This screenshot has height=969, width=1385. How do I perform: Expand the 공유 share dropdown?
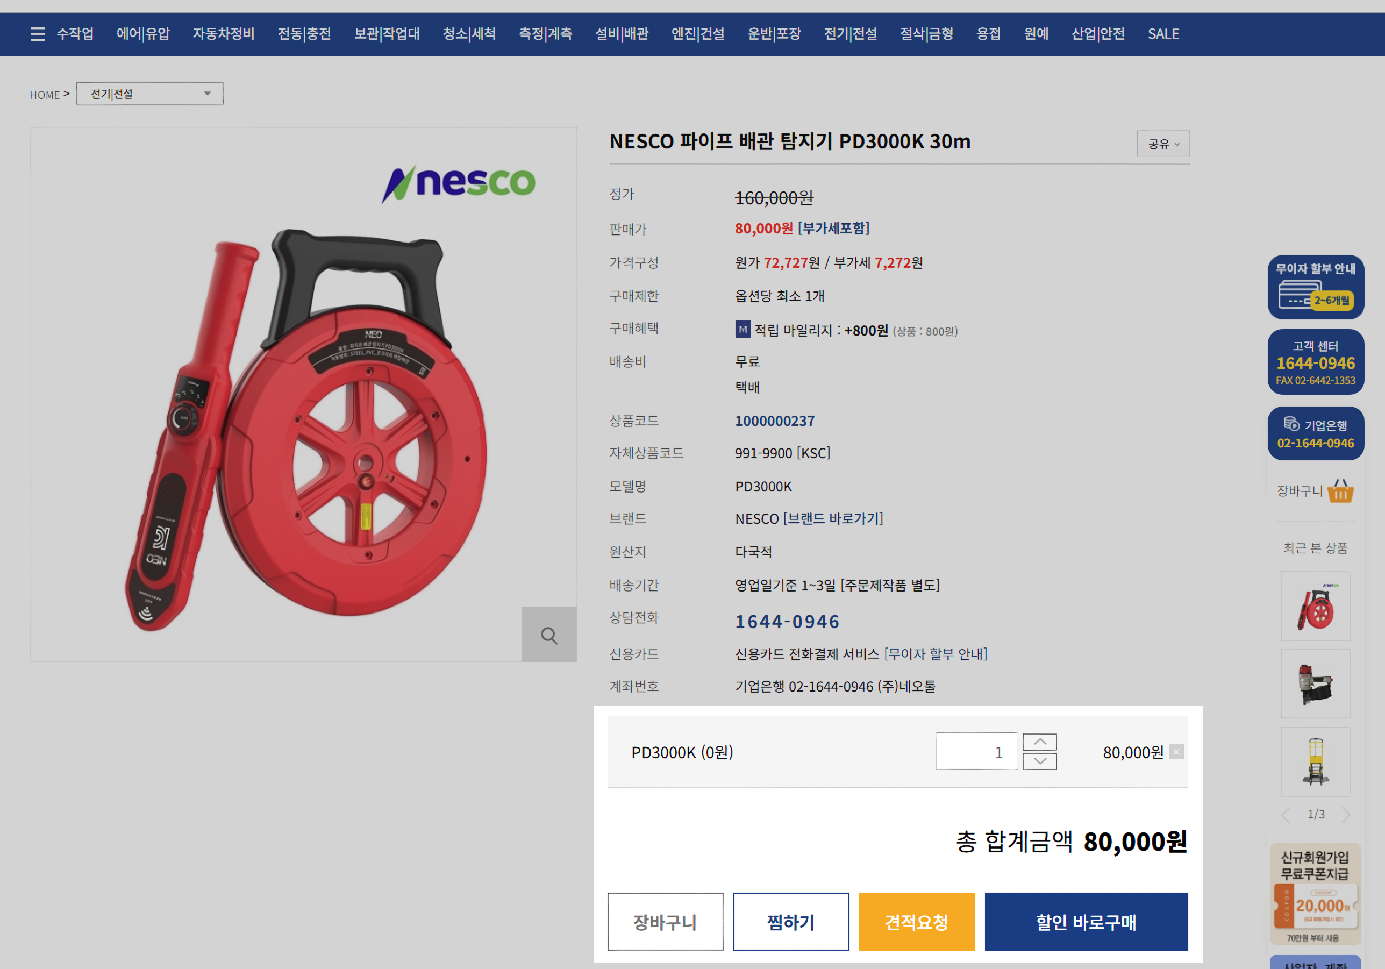(1163, 144)
